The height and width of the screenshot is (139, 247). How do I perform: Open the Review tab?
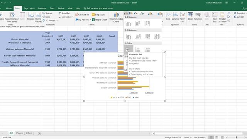click(x=61, y=8)
